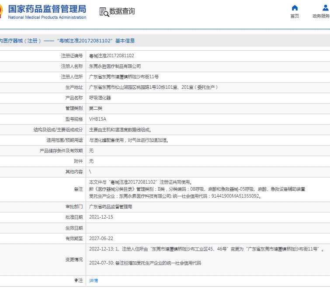Viewport: 330px width, 289px height.
Task: Click the National Medical Products Administration subtitle
Action: (x=47, y=17)
